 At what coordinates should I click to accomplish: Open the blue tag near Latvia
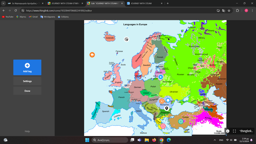pos(161,77)
